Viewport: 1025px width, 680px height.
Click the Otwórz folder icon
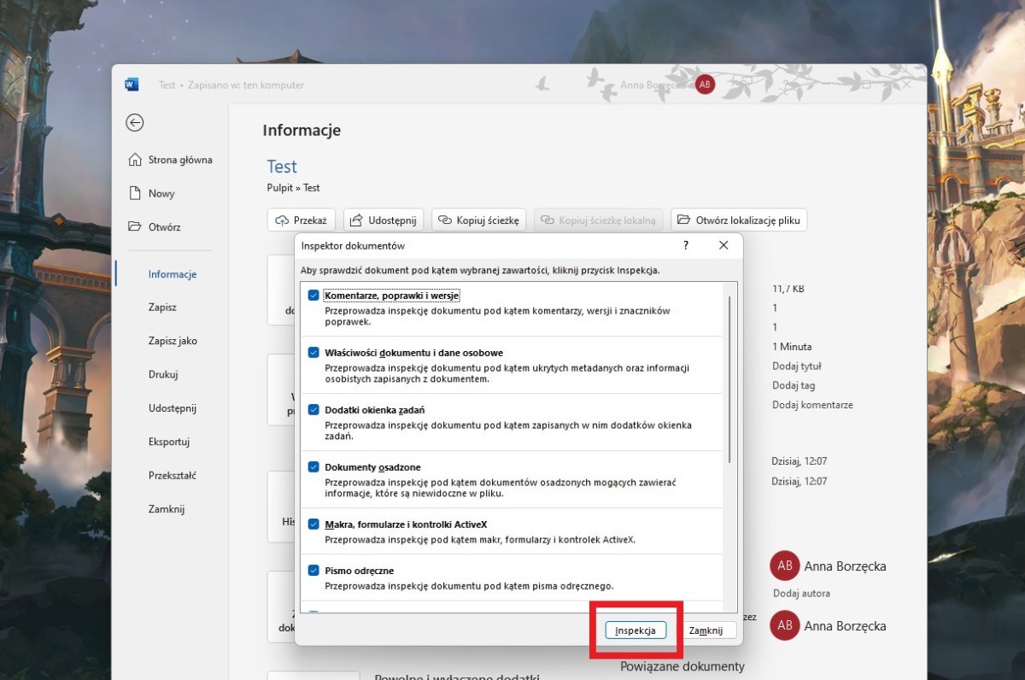tap(135, 227)
